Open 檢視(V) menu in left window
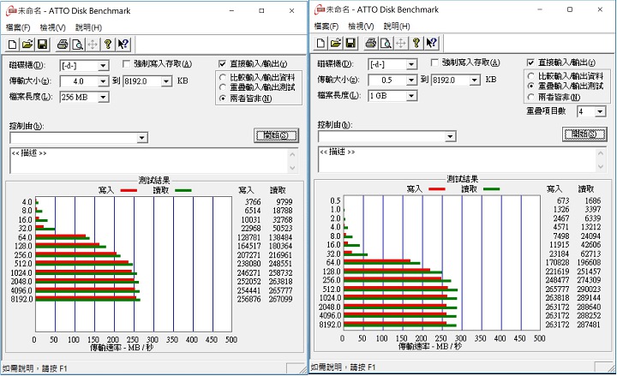The image size is (617, 376). coord(53,27)
